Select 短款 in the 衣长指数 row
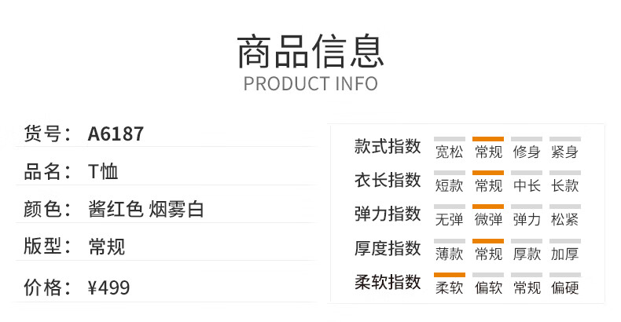621x322 pixels. (449, 185)
